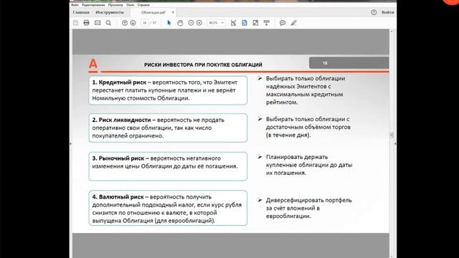Screen dimensions: 459x258
Task: Click the Рыночный риск definition box
Action: [x=168, y=166]
